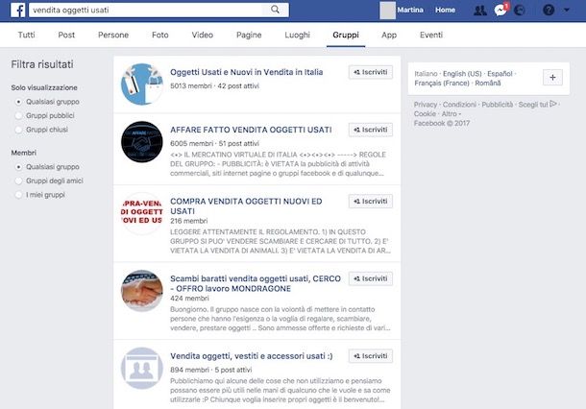This screenshot has width=586, height=409.
Task: Open AFFARE FATTO VENDITA OGGETTI USATI group
Action: [x=251, y=130]
